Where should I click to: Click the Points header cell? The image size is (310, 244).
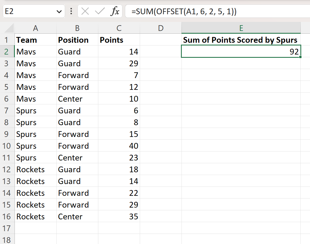pyautogui.click(x=119, y=40)
